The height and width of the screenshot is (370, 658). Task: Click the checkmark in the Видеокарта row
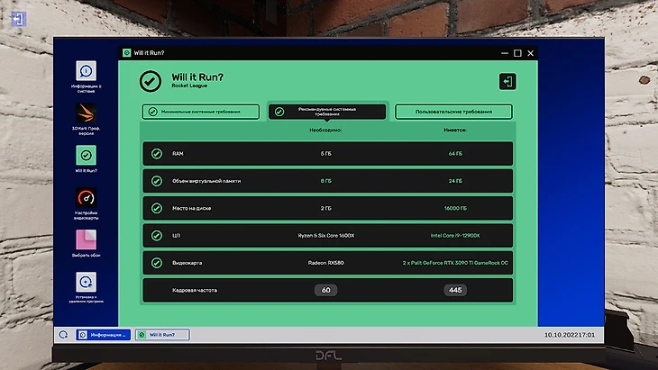point(157,263)
